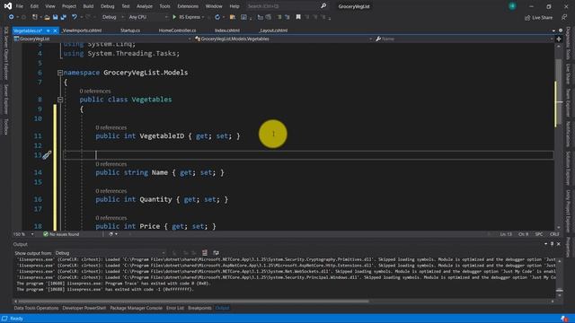575x323 pixels.
Task: Open the Output window position dropdown arrow
Action: (545, 244)
